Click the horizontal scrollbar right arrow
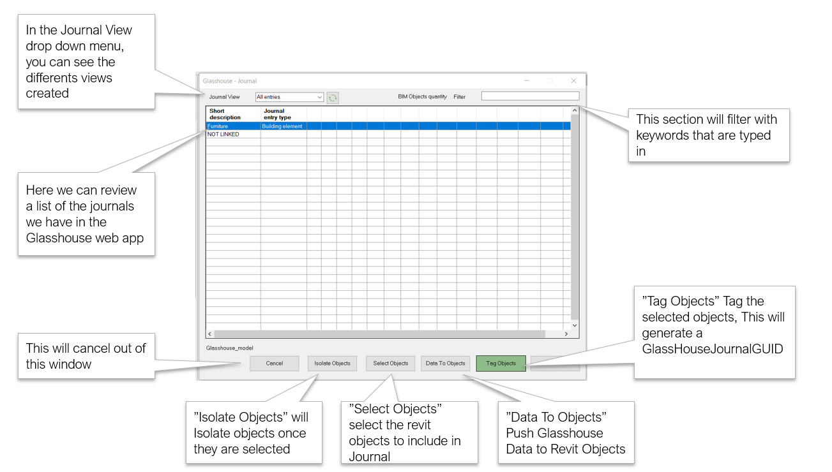832x472 pixels. click(566, 334)
